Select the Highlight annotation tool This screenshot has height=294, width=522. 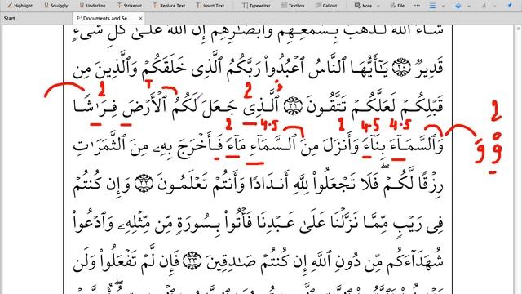click(x=20, y=6)
